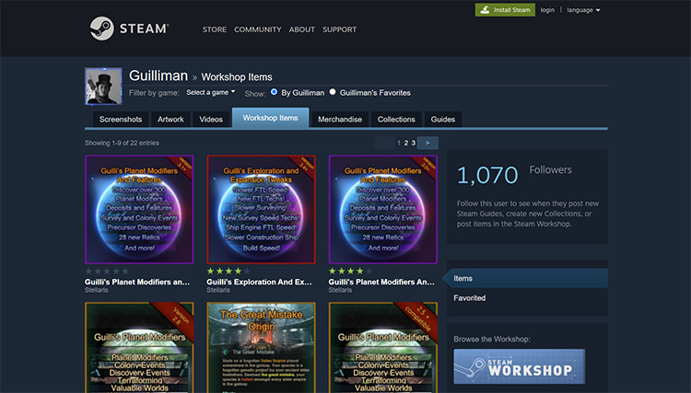Switch to the Videos tab

211,120
